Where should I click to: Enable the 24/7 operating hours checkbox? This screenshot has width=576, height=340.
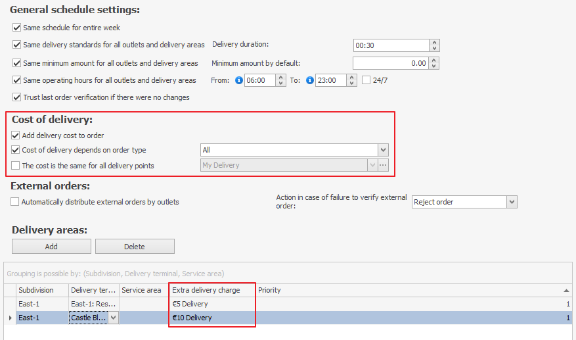tap(366, 80)
